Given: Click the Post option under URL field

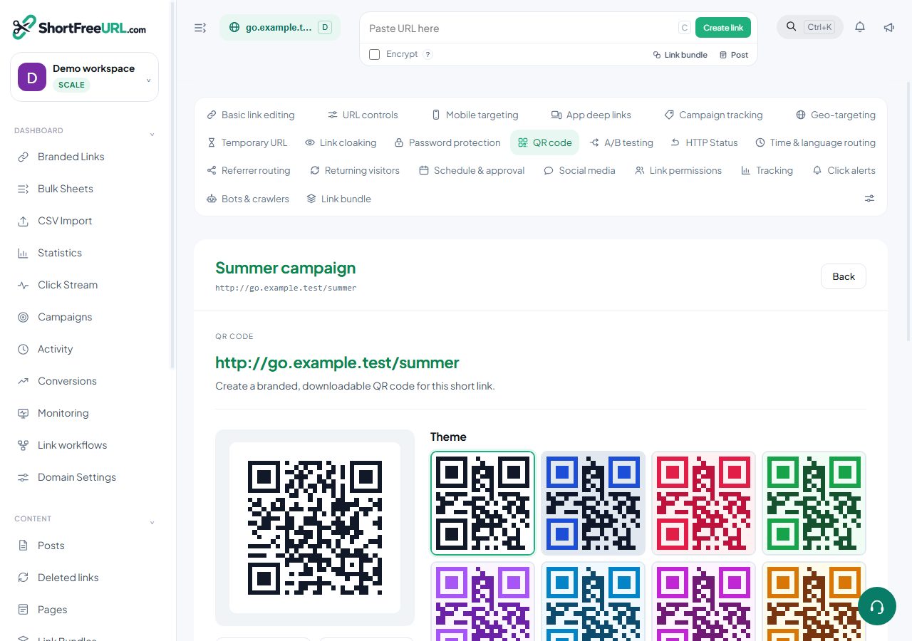Looking at the screenshot, I should tap(734, 55).
